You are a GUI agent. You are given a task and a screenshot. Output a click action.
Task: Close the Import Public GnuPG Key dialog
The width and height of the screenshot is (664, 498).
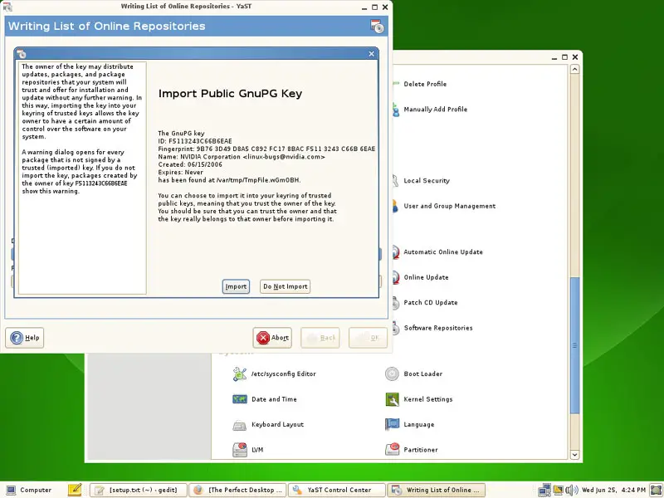click(x=371, y=54)
